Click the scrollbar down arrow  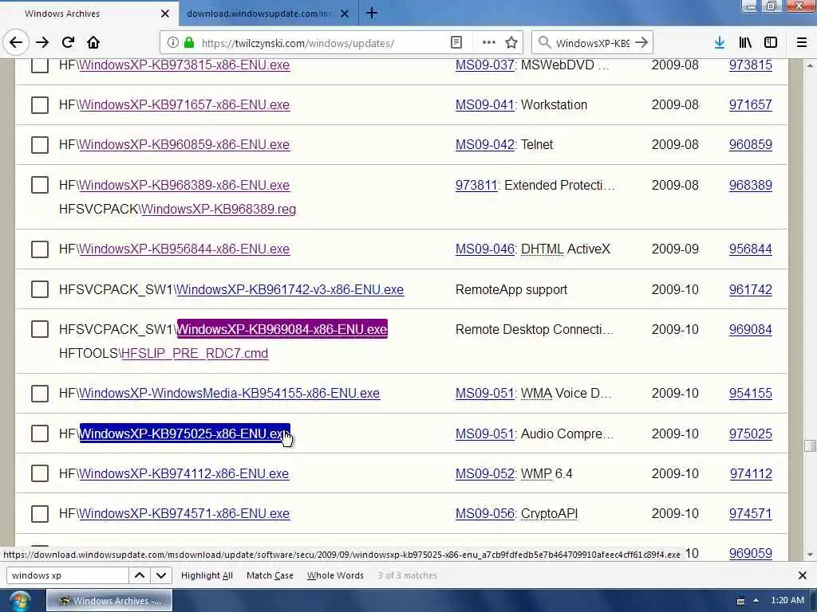pyautogui.click(x=809, y=555)
